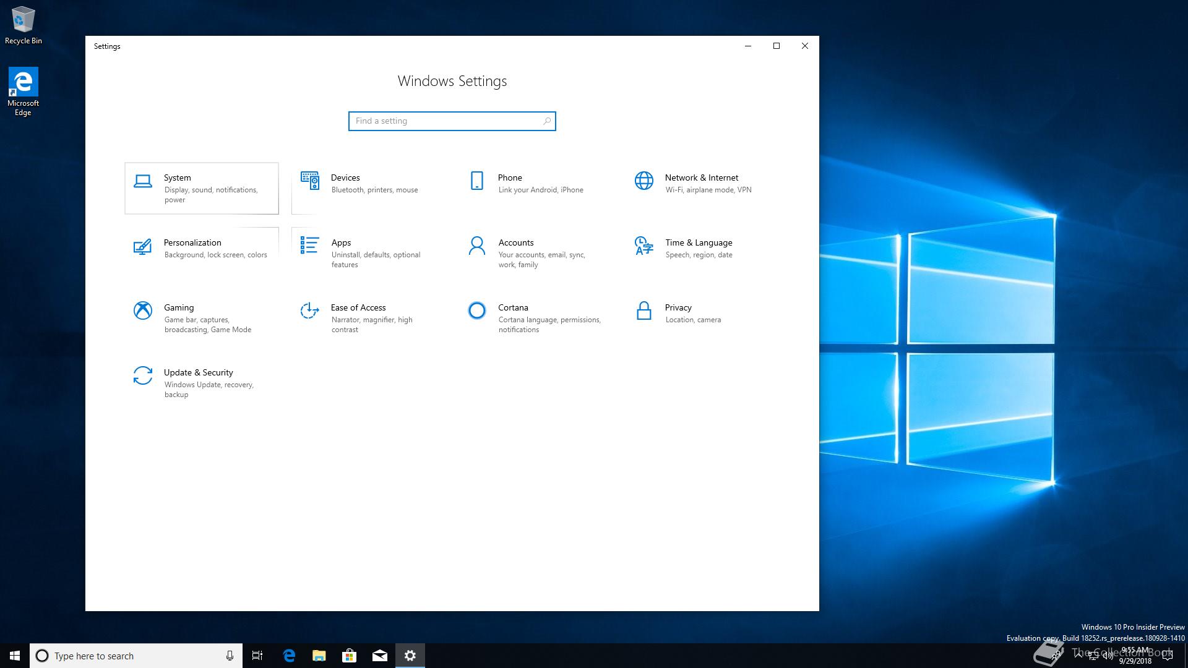Maximize the Settings window
The image size is (1188, 668).
coord(777,46)
